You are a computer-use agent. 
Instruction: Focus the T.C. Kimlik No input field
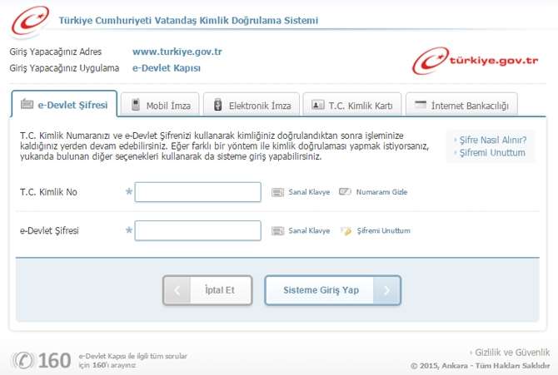point(198,192)
